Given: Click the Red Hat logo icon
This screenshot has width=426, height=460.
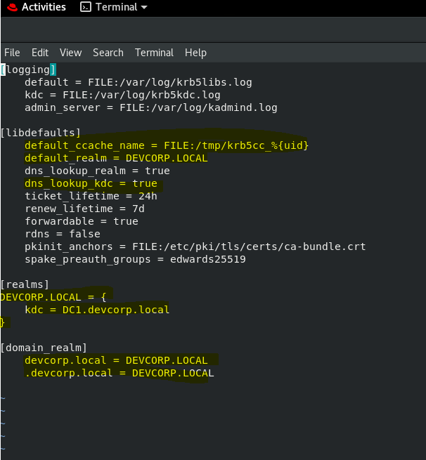Looking at the screenshot, I should (11, 7).
